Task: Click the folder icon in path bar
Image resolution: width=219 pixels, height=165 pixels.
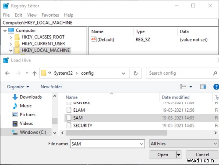Action: [x=43, y=73]
